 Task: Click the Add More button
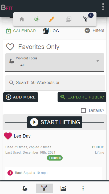pos(21,97)
